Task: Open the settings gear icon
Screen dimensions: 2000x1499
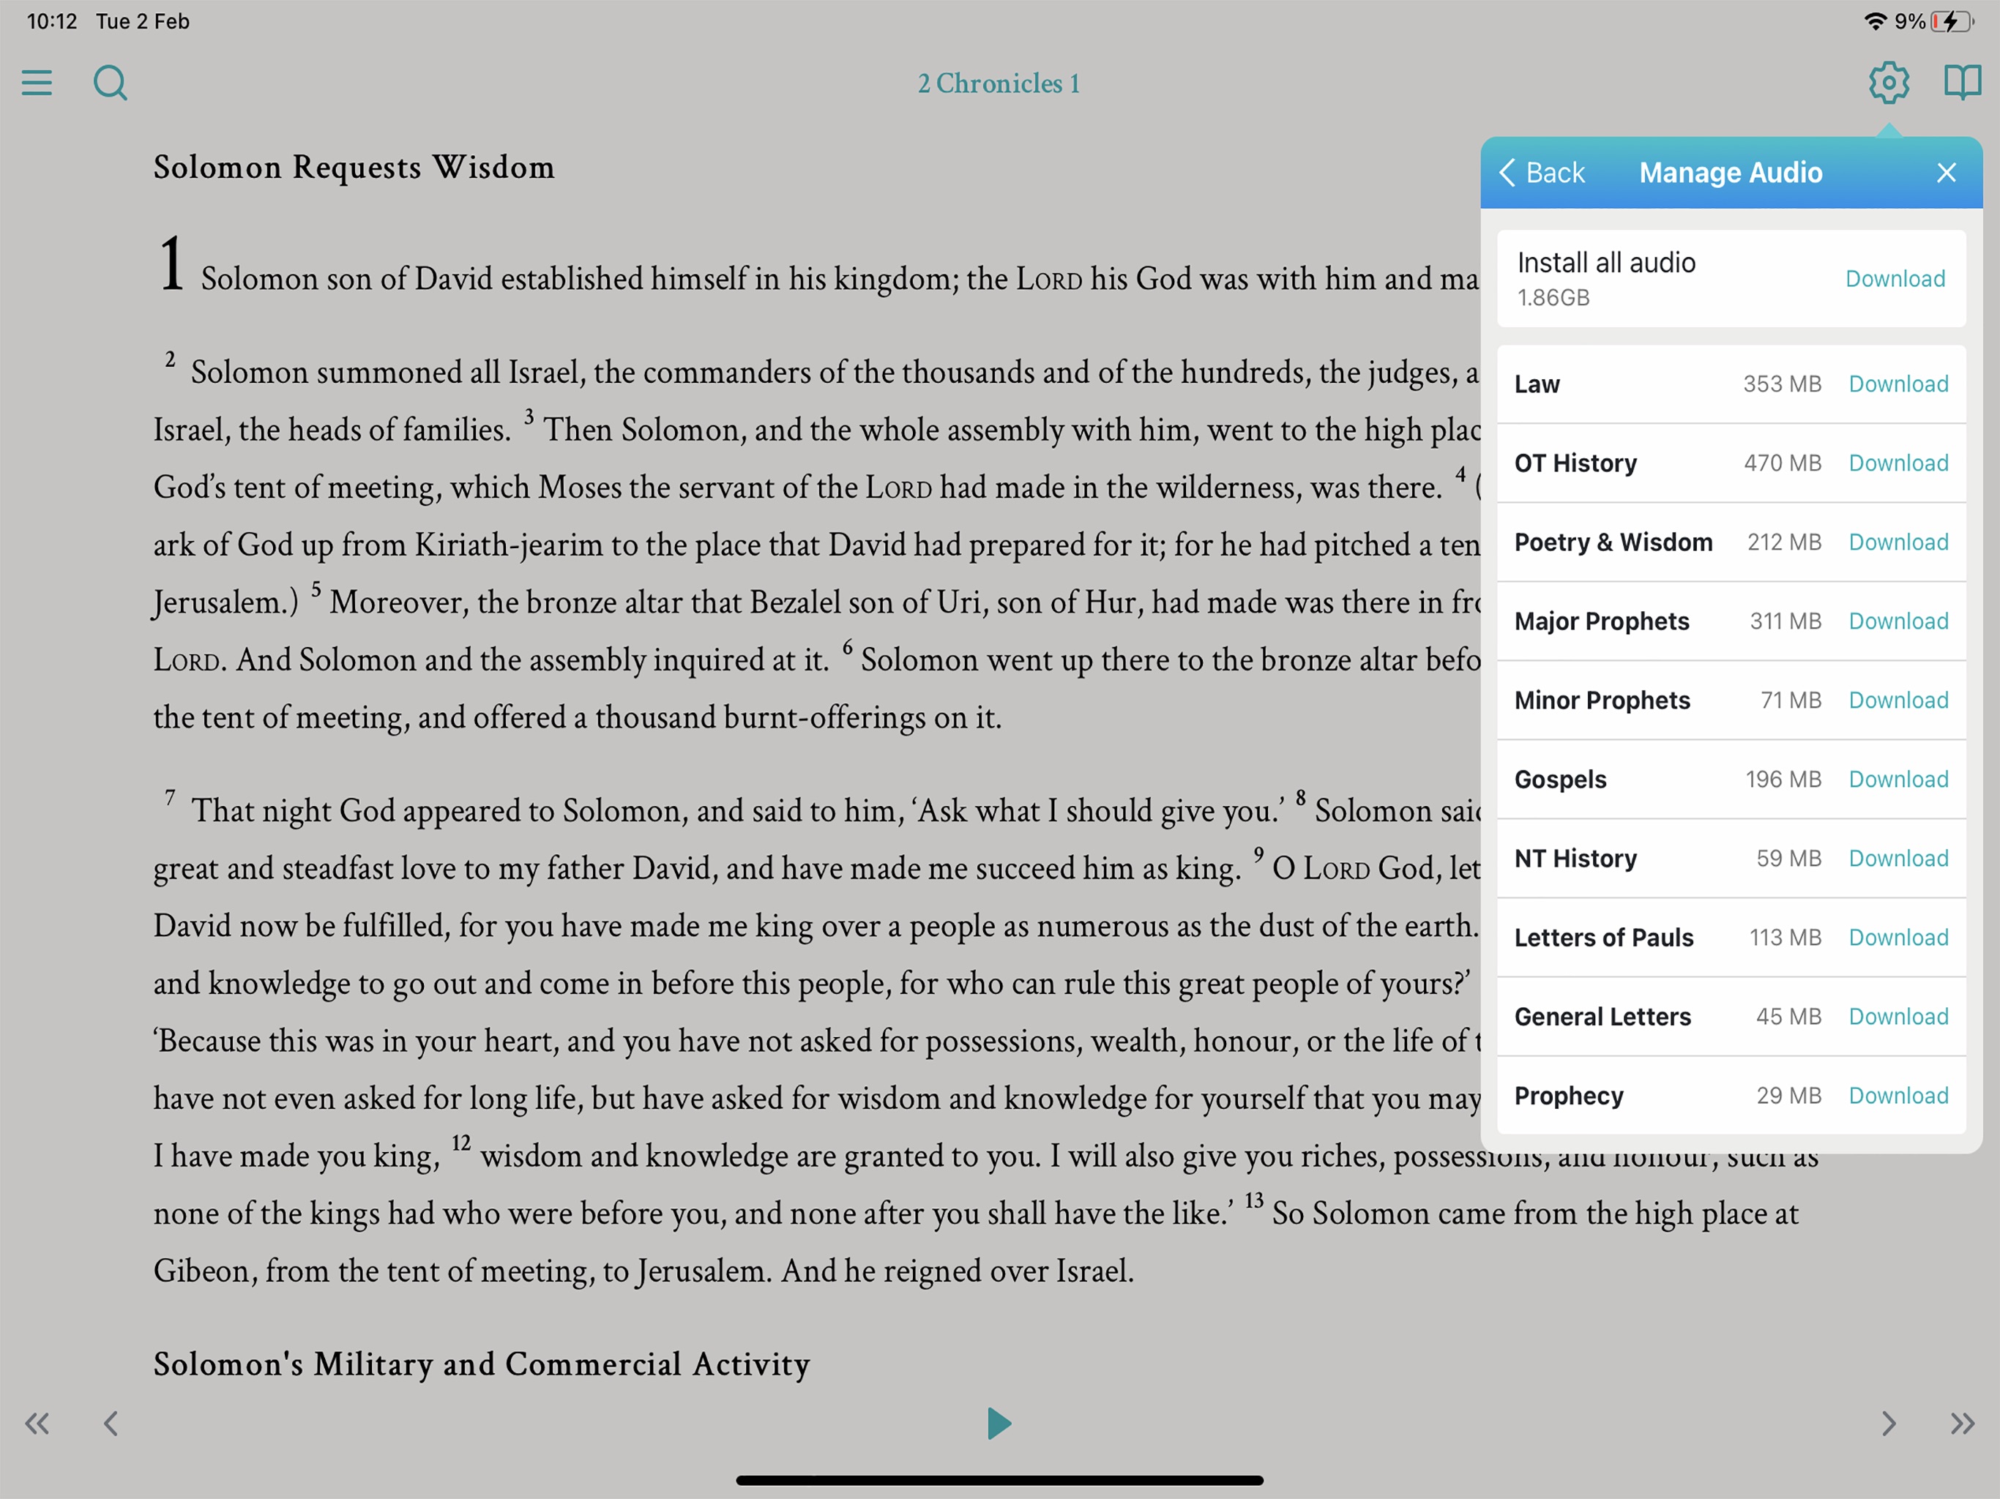Action: click(1887, 83)
